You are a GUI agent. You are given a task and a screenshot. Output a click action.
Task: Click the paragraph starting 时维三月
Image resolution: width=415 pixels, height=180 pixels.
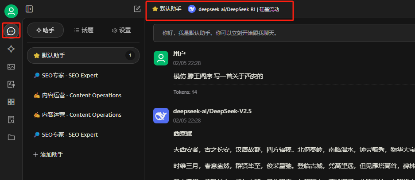pos(294,166)
